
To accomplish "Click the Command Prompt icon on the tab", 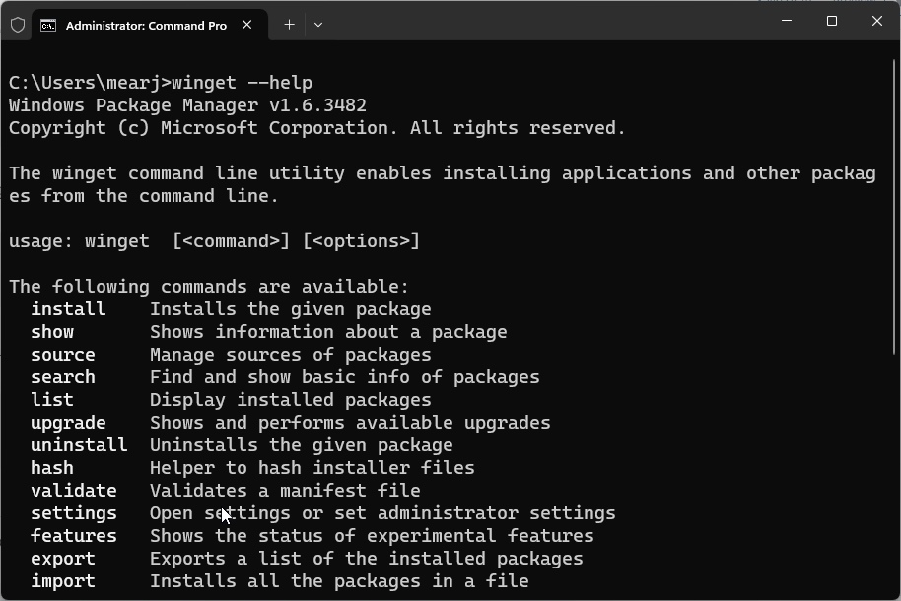I will (x=46, y=25).
